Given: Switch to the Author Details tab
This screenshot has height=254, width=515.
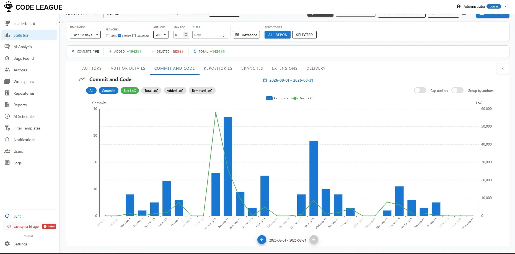Looking at the screenshot, I should [128, 68].
